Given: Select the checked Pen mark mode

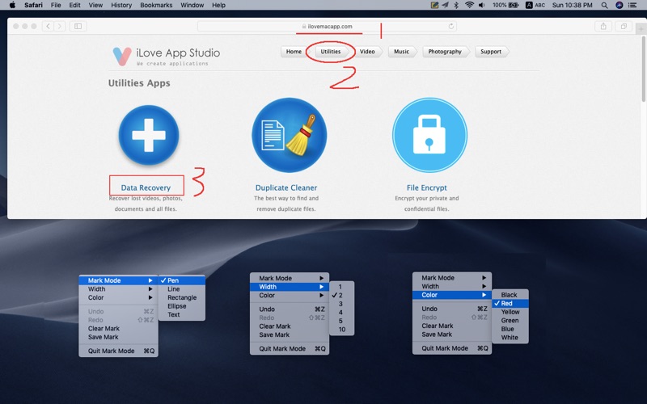Looking at the screenshot, I should 181,280.
